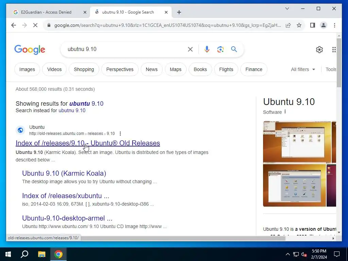Bookmark this page with the star icon
Screen dimensions: 348x261
(299, 25)
